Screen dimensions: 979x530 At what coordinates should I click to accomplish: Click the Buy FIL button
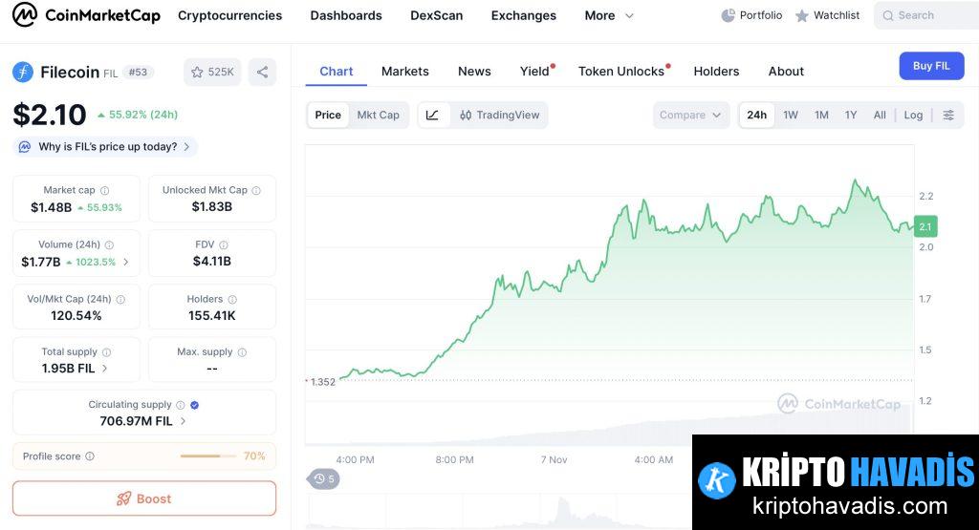point(931,66)
